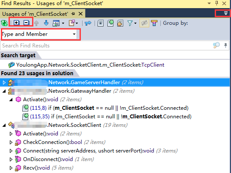Toggle the preview pane toolbar icon

154,23
